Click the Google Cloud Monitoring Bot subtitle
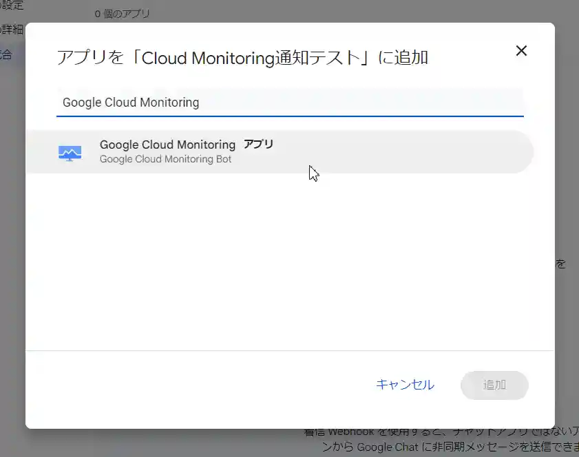Screen dimensions: 579x457 coord(165,159)
